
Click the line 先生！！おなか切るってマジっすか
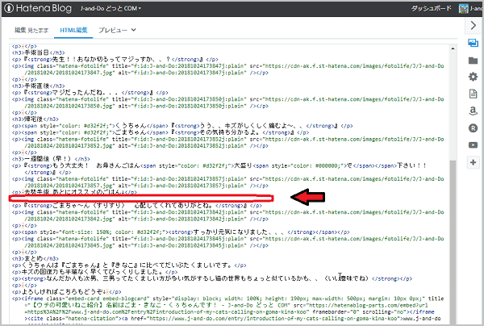[x=115, y=59]
